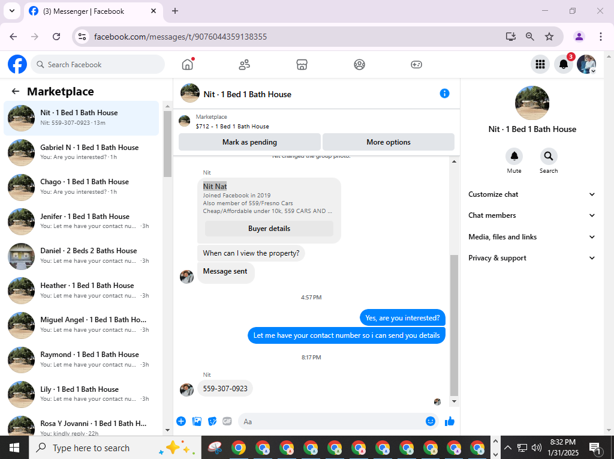Open Chrome tab search dropdown arrow
Image resolution: width=614 pixels, height=459 pixels.
click(12, 11)
